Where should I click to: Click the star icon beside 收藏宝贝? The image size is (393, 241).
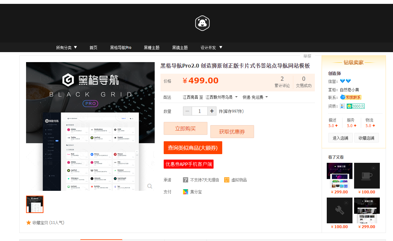29,222
